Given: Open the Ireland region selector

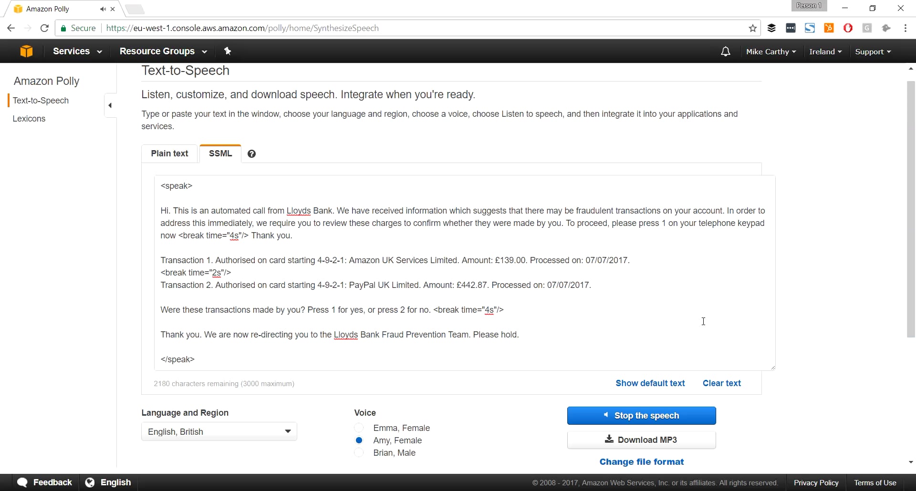Looking at the screenshot, I should [x=825, y=51].
